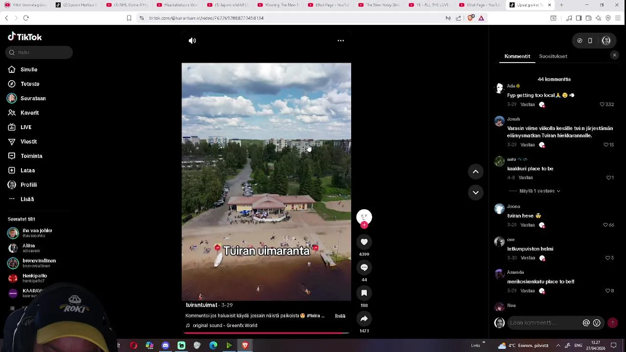This screenshot has height=352, width=626.
Task: Open the phone app icon in top-right pill
Action: 590,41
